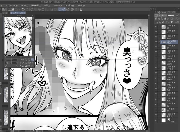Viewport: 180px width, 132px height.
Task: Toggle Clip to Layer Below icon
Action: pos(156,19)
